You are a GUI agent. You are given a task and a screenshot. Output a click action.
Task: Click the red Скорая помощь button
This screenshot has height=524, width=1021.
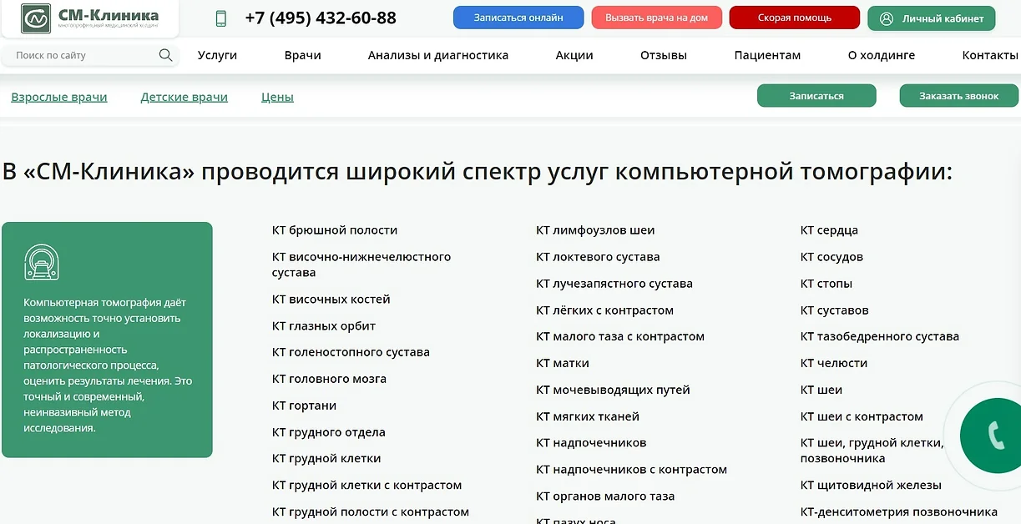point(795,18)
